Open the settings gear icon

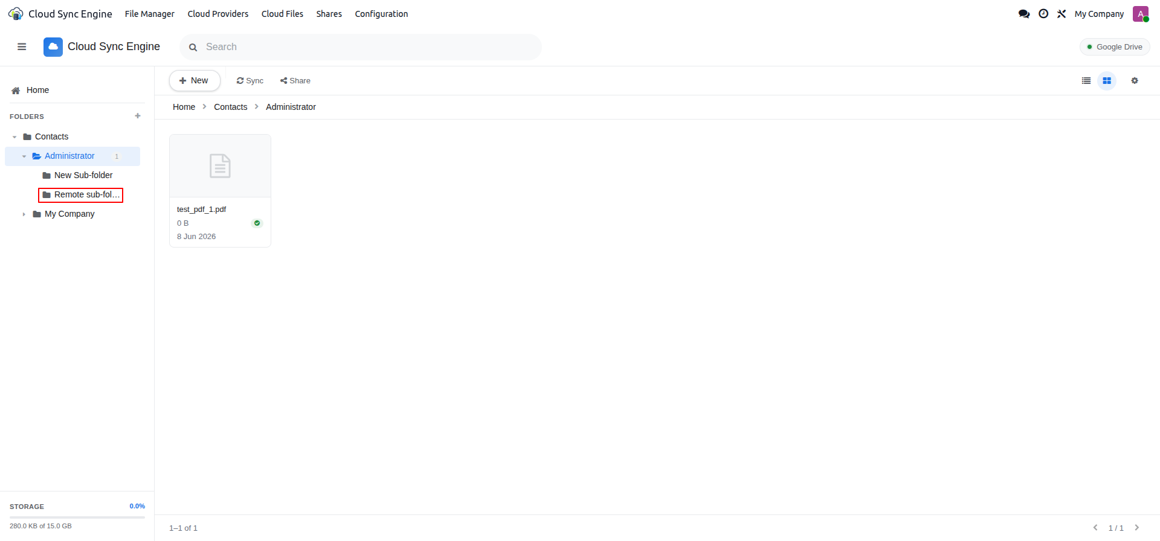tap(1135, 81)
